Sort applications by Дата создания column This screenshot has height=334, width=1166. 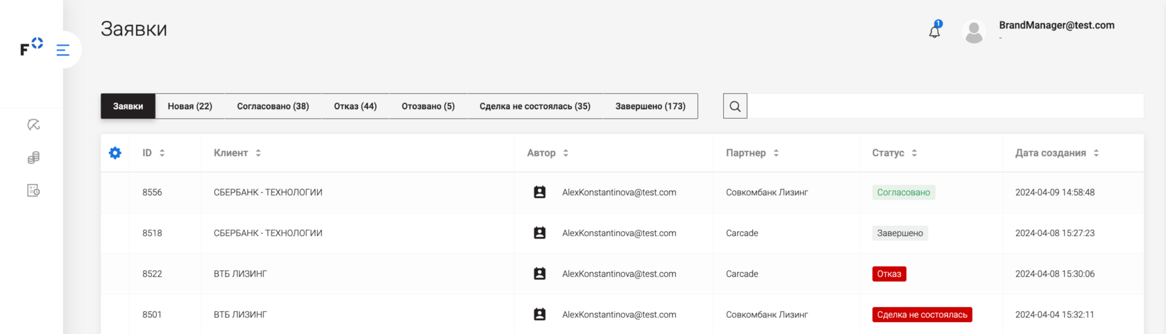coord(1096,153)
